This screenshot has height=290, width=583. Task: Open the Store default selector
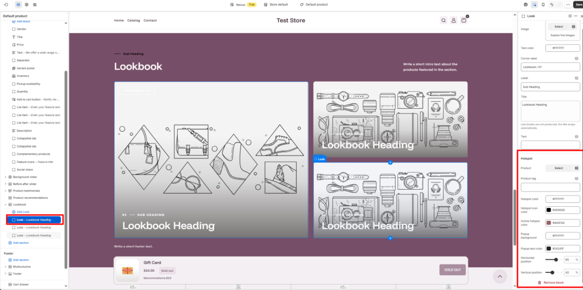(x=276, y=5)
